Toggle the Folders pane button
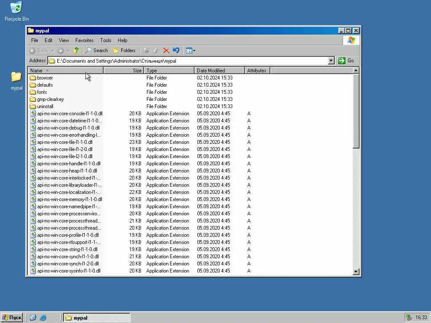431x323 pixels. pyautogui.click(x=124, y=50)
